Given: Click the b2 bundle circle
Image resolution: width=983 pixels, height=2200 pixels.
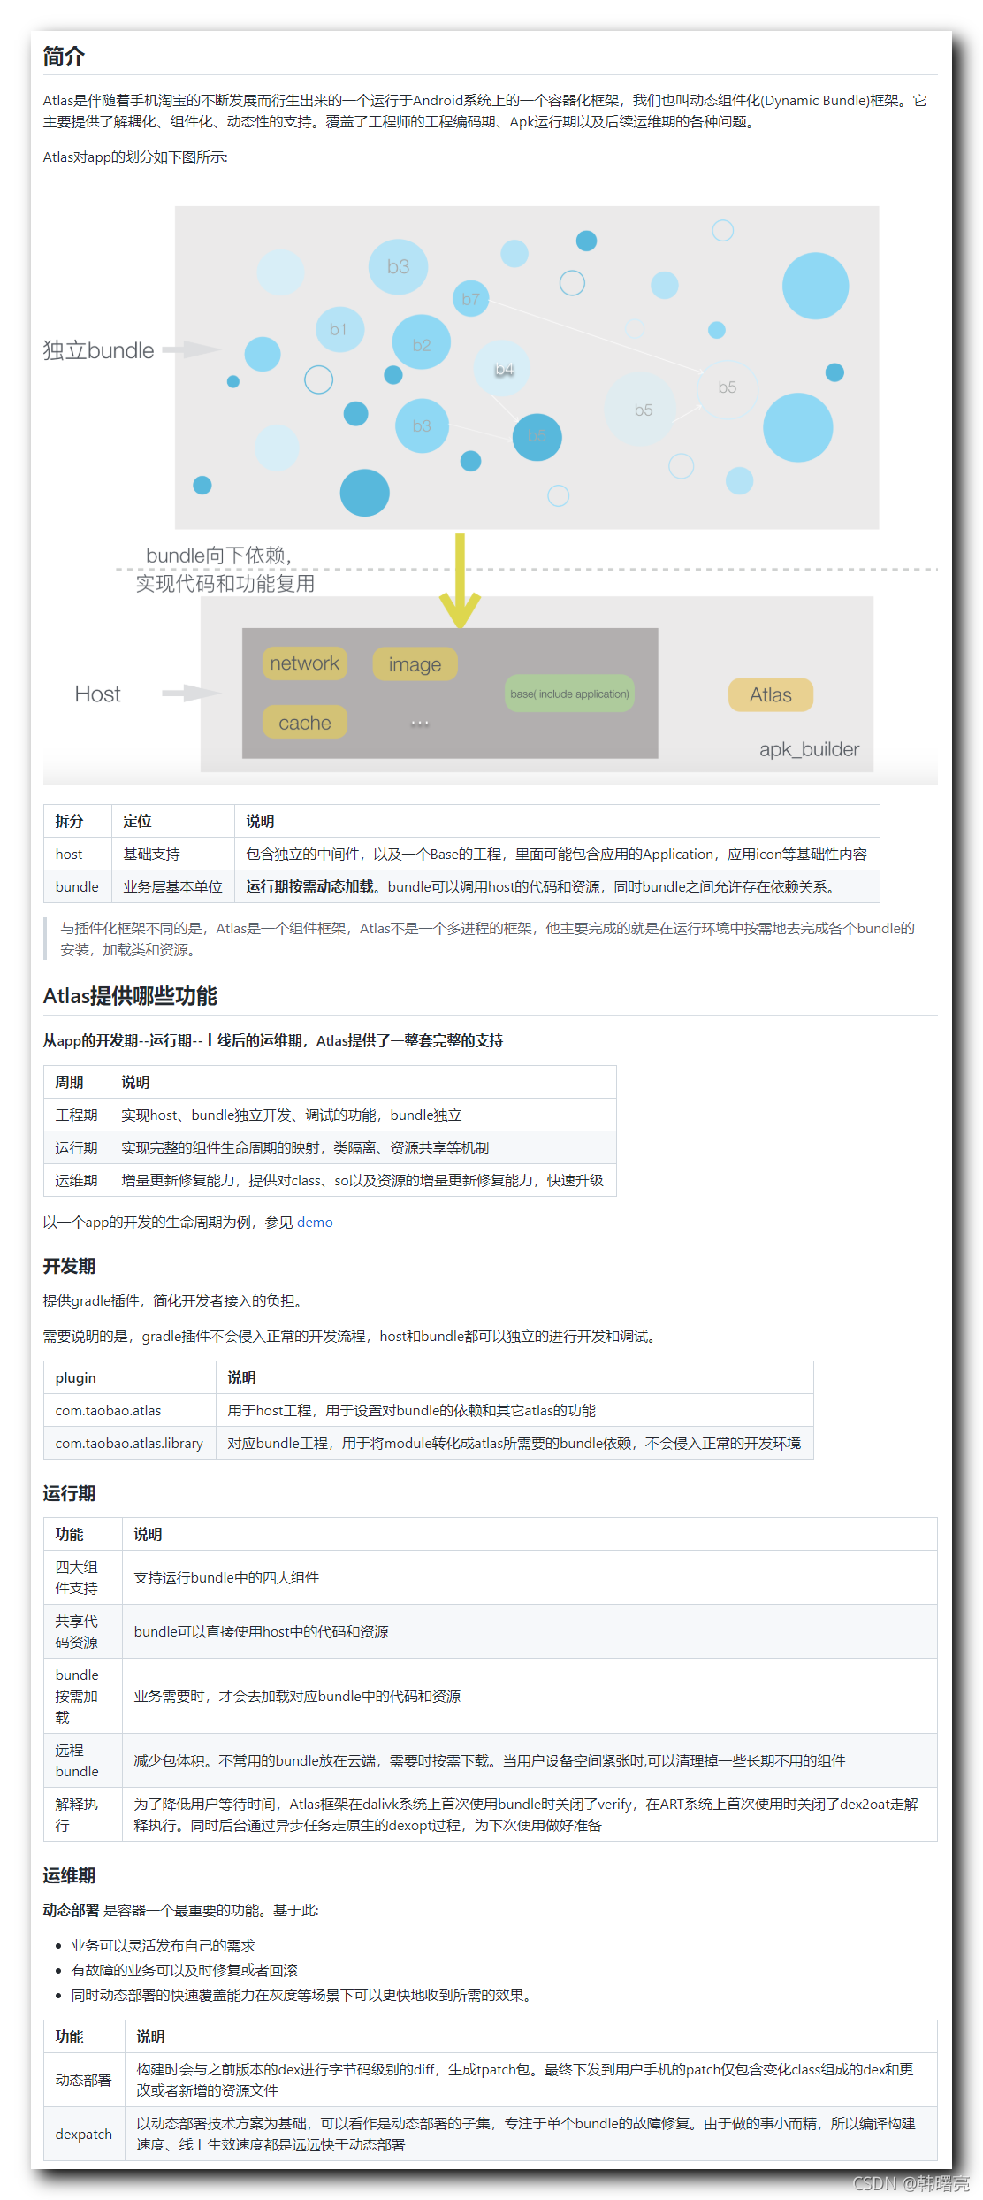Looking at the screenshot, I should (422, 344).
